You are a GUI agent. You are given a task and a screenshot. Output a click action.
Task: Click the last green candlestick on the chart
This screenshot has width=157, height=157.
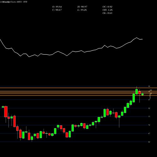point(143,94)
